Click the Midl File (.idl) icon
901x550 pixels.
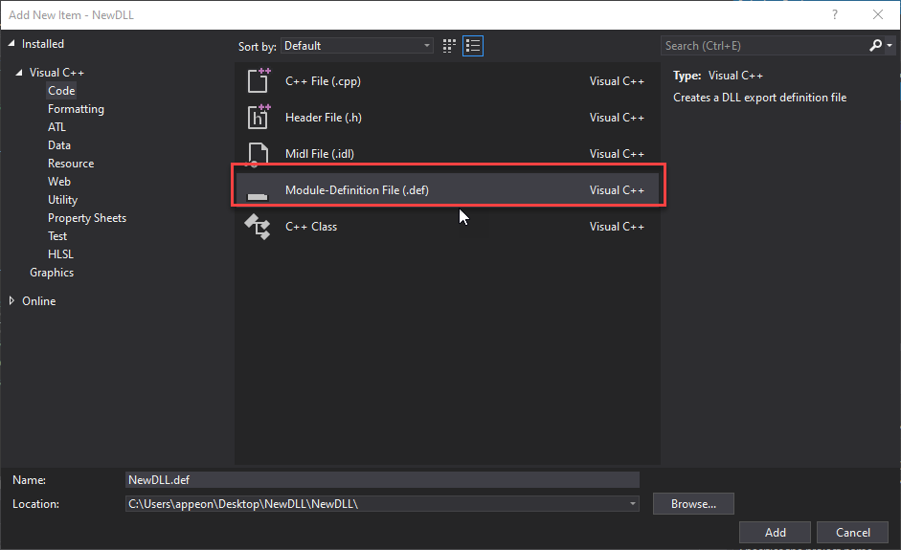[259, 154]
